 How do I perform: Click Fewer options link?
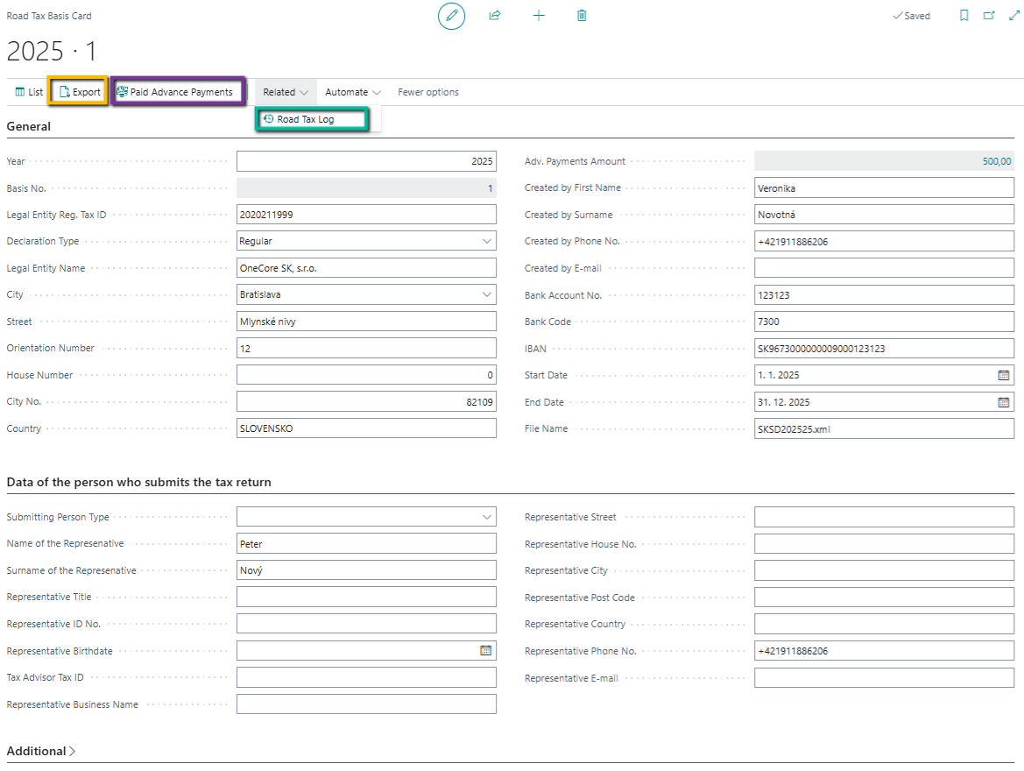[x=427, y=92]
